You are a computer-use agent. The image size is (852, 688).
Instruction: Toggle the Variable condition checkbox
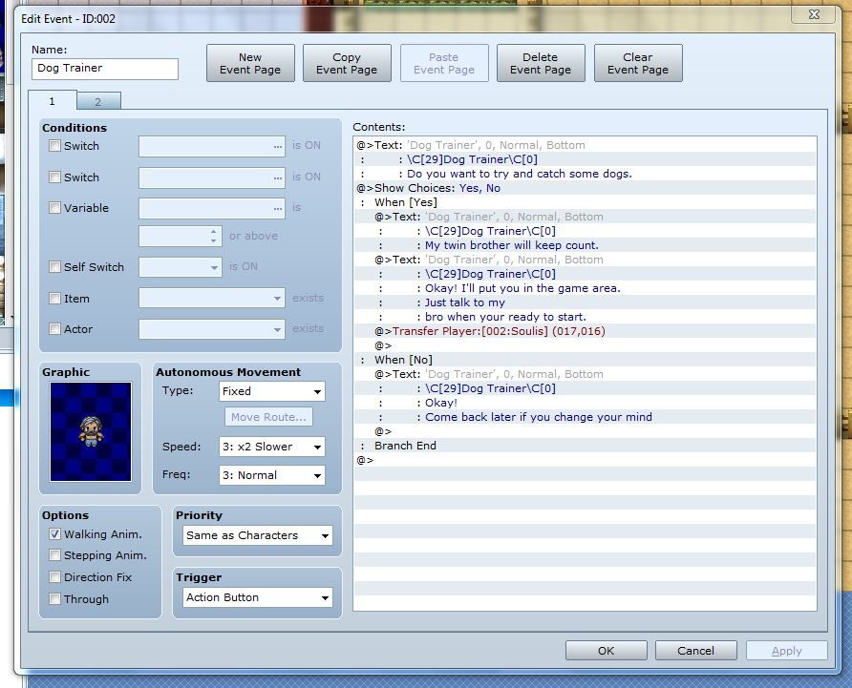pos(55,208)
